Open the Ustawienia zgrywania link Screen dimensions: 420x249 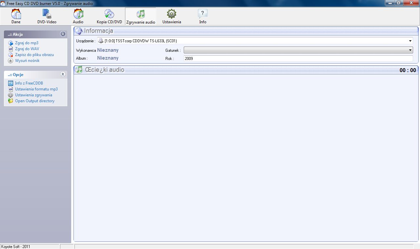click(x=33, y=95)
